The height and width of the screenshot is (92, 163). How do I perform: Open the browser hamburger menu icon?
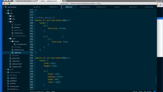(x=161, y=5)
